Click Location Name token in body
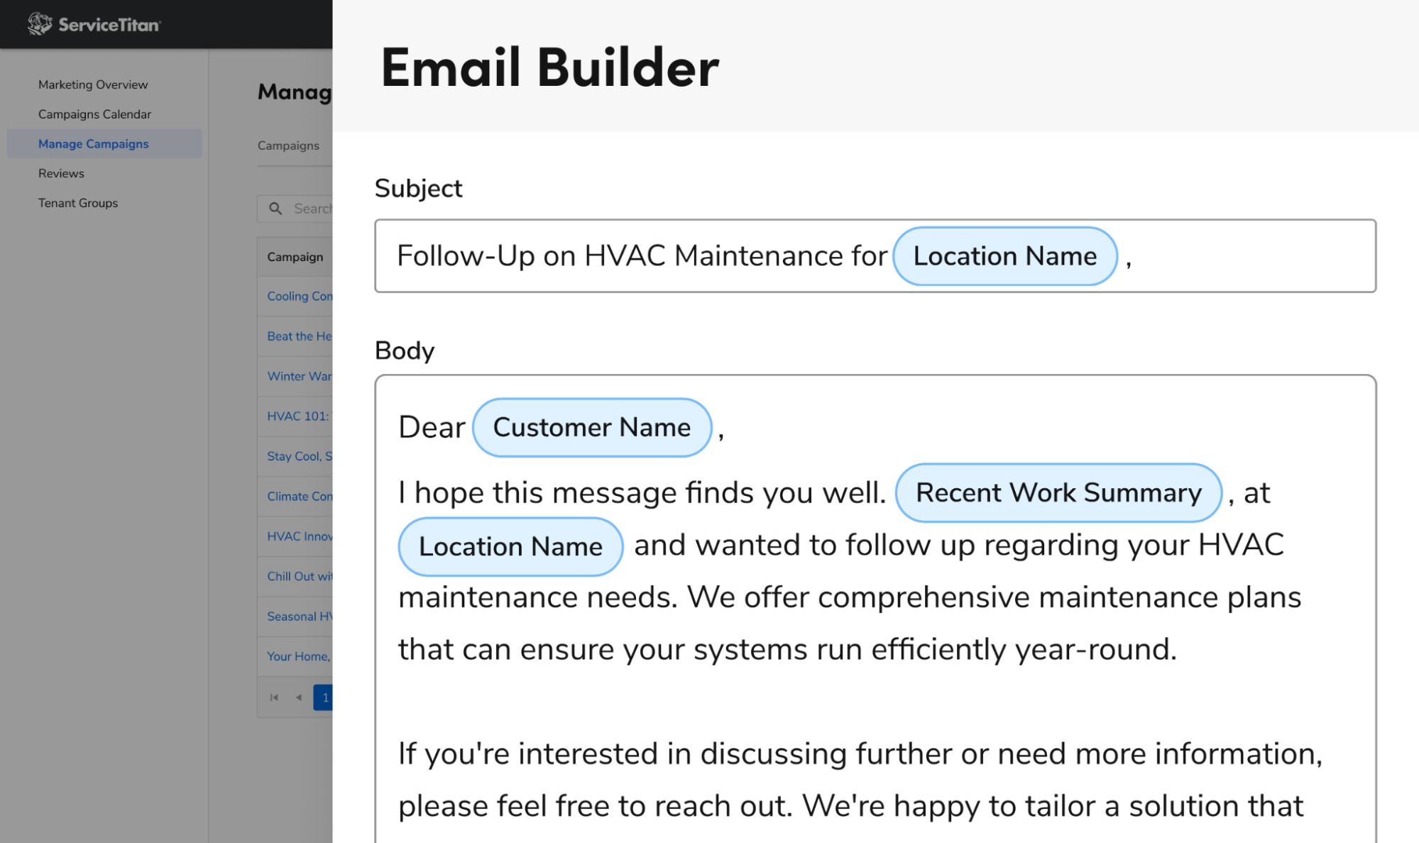The image size is (1419, 843). click(510, 546)
